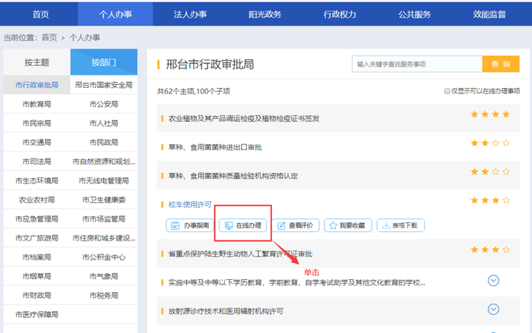Open 放射源诊疗技术和医用辐射机构许可 item
The height and width of the screenshot is (333, 532).
click(226, 311)
